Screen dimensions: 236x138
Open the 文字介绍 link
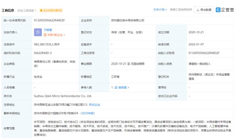tap(160, 10)
